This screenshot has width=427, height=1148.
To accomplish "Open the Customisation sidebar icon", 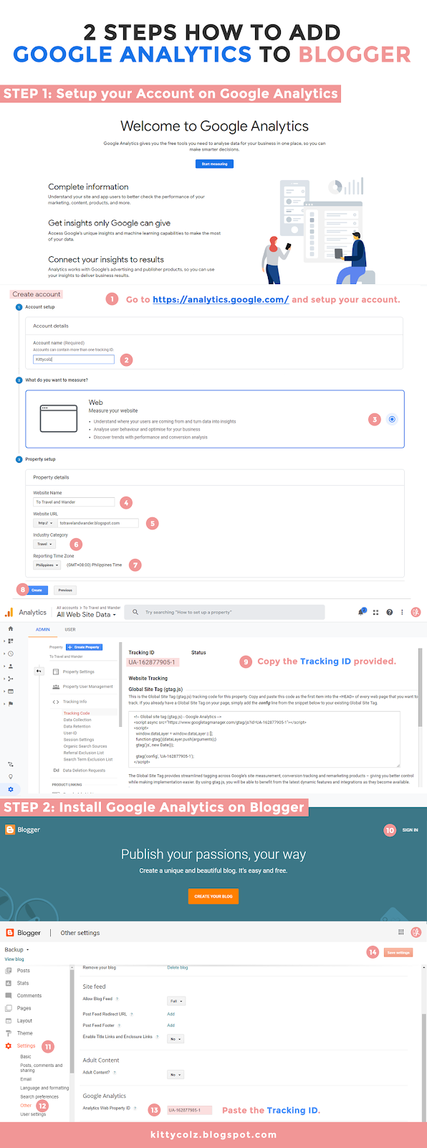I will pos(10,641).
